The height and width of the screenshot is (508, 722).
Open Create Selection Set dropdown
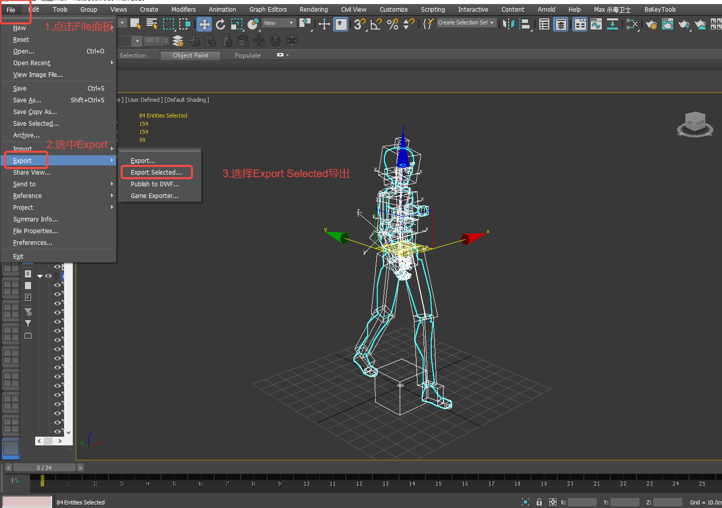click(467, 22)
